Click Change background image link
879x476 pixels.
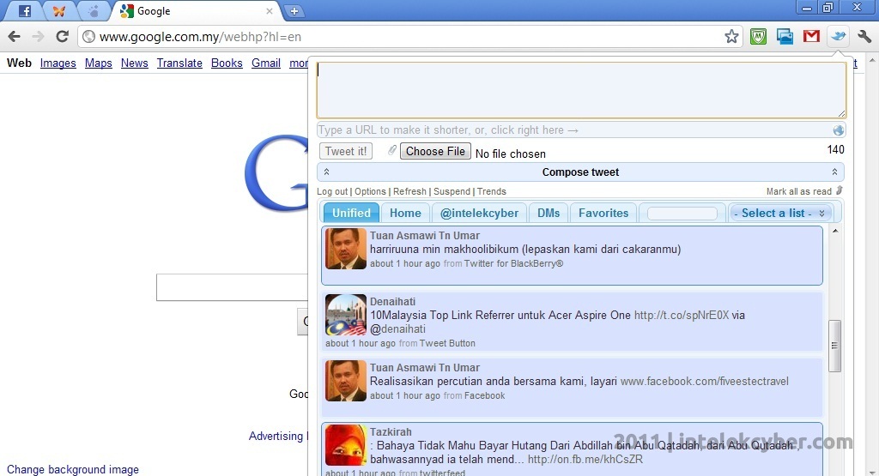click(73, 469)
